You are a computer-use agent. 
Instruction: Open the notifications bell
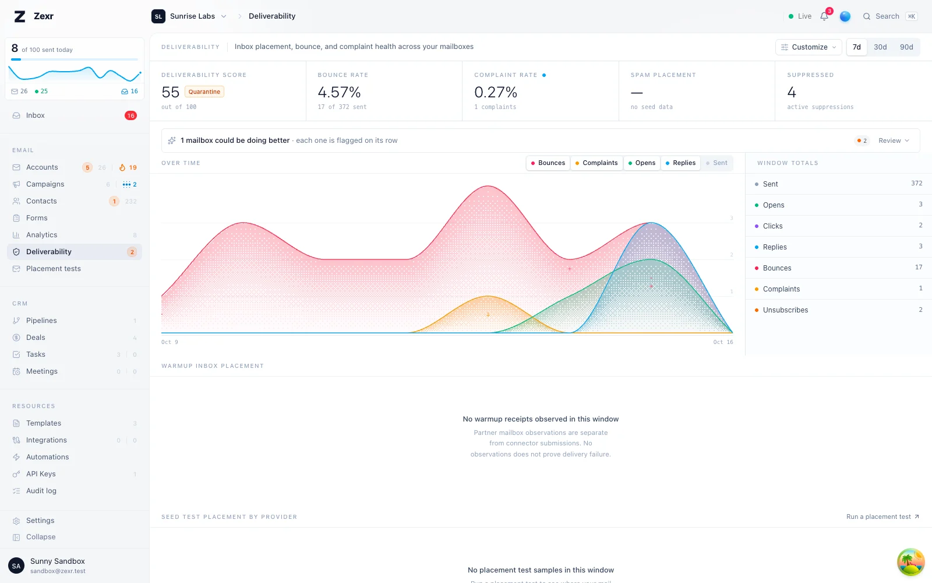(x=824, y=16)
